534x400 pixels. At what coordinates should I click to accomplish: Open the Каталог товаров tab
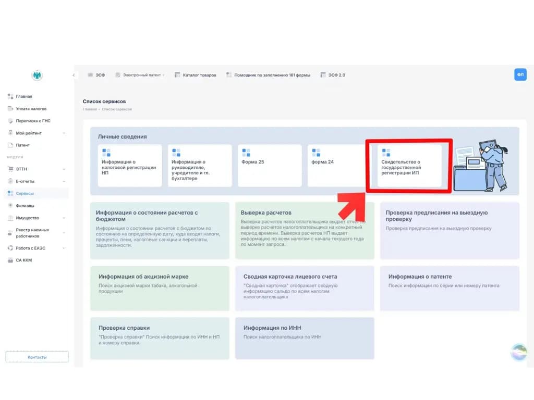(196, 75)
